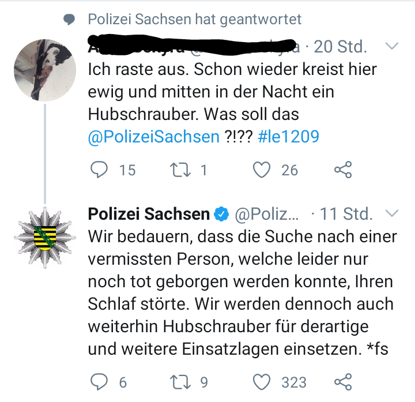The width and height of the screenshot is (415, 402).
Task: Open the Polizei Sachsen badge avatar
Action: [x=44, y=238]
